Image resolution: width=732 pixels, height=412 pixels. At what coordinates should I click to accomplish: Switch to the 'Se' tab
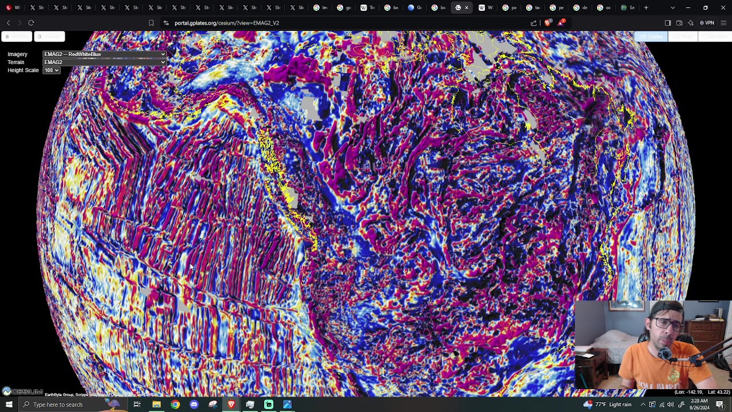[628, 7]
